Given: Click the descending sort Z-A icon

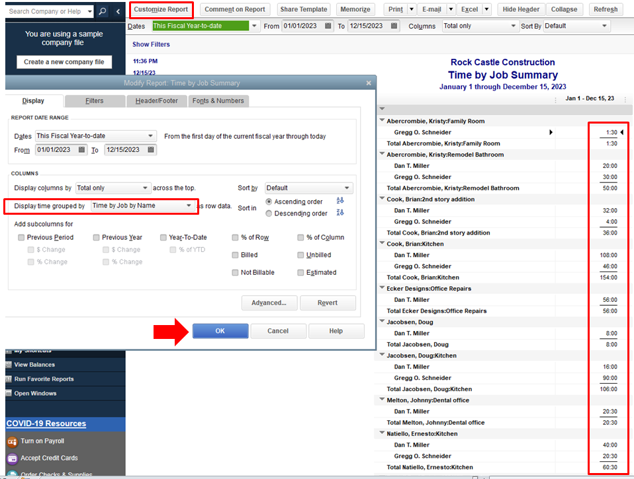Looking at the screenshot, I should (x=340, y=213).
